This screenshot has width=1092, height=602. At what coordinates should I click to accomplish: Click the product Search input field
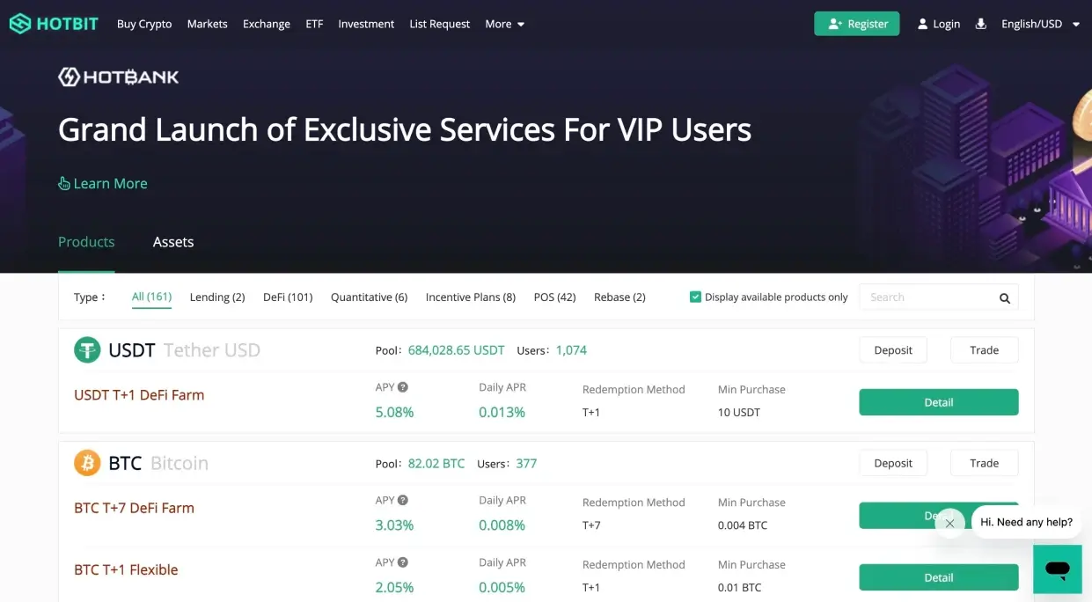[x=928, y=297]
